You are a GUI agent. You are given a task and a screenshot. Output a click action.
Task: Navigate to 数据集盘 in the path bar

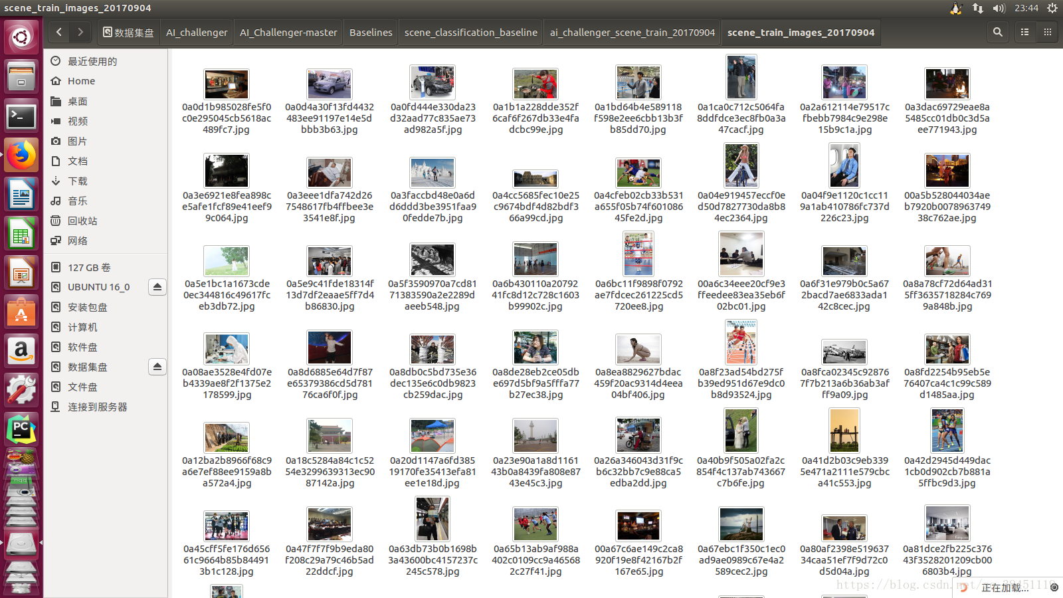[128, 32]
